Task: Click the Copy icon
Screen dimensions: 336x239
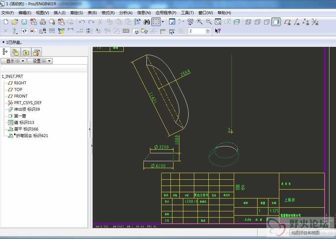Action: [110, 22]
